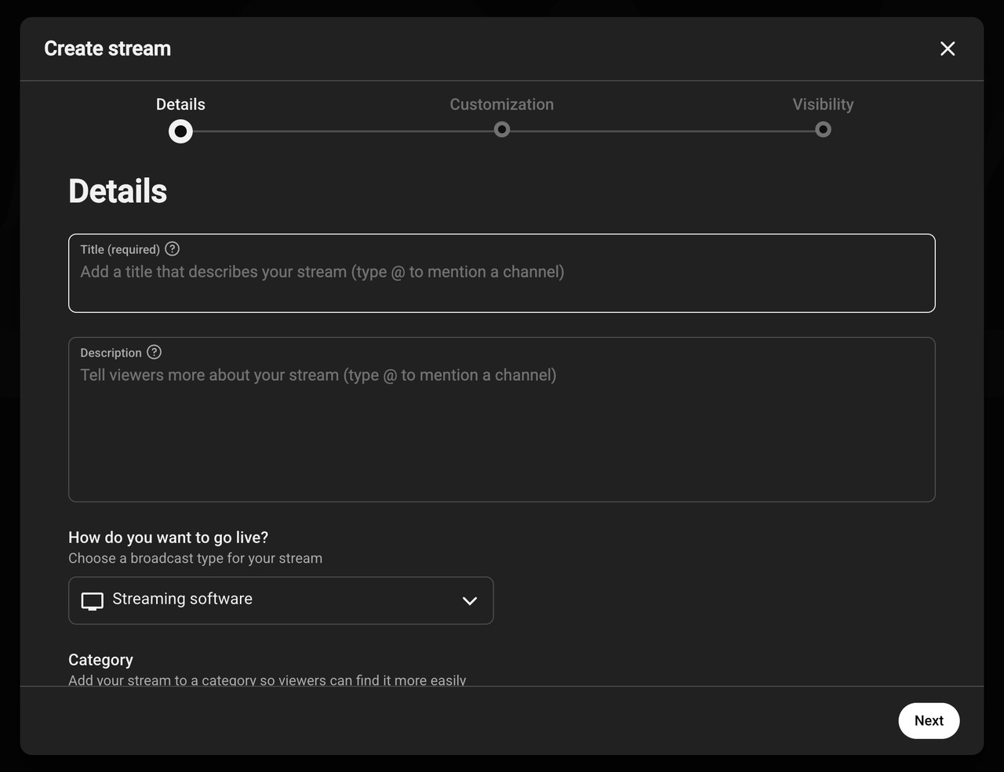Close the Create stream dialog
Viewport: 1004px width, 772px height.
(948, 49)
